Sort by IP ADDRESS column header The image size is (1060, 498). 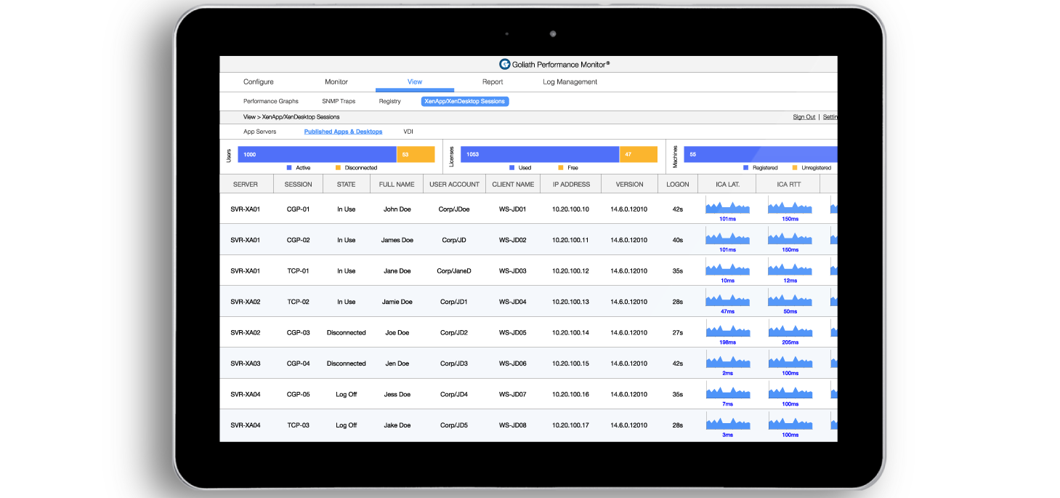pos(571,184)
